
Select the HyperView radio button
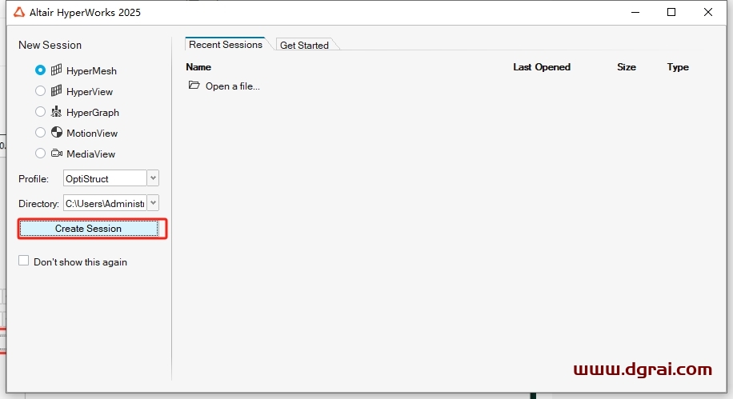tap(40, 90)
